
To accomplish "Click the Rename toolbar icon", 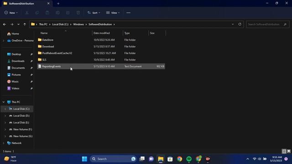I will click(x=57, y=13).
